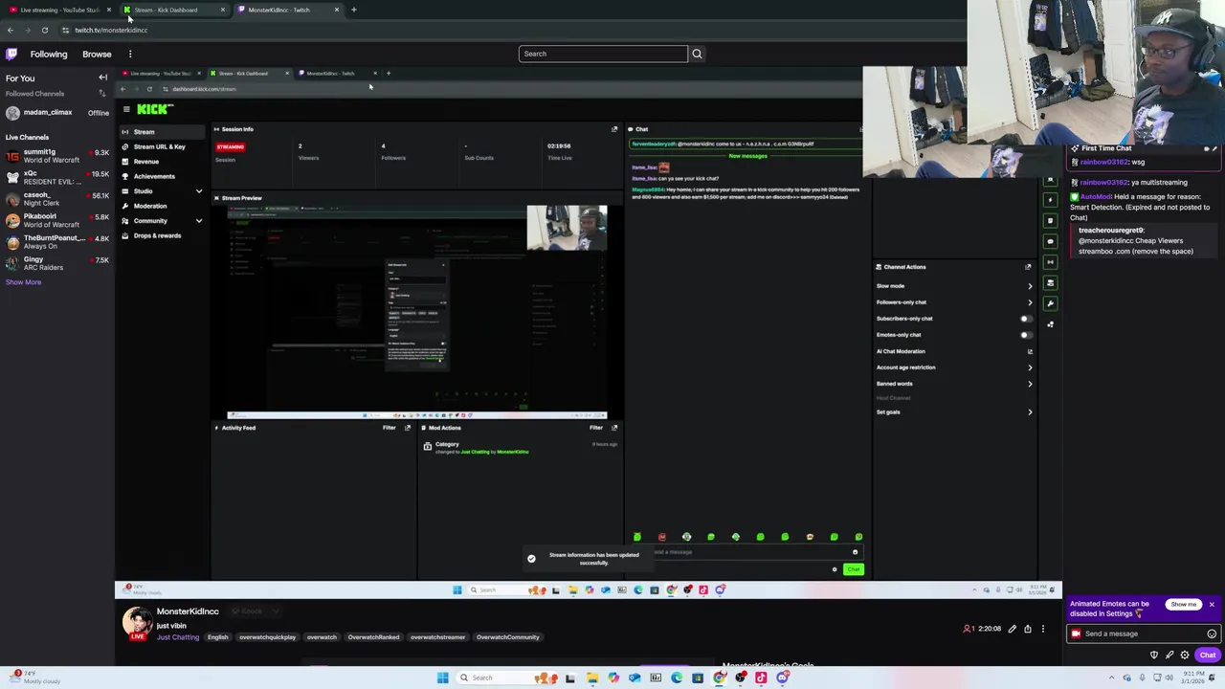Expand Followers-only chat options
Image resolution: width=1225 pixels, height=689 pixels.
(x=1030, y=302)
